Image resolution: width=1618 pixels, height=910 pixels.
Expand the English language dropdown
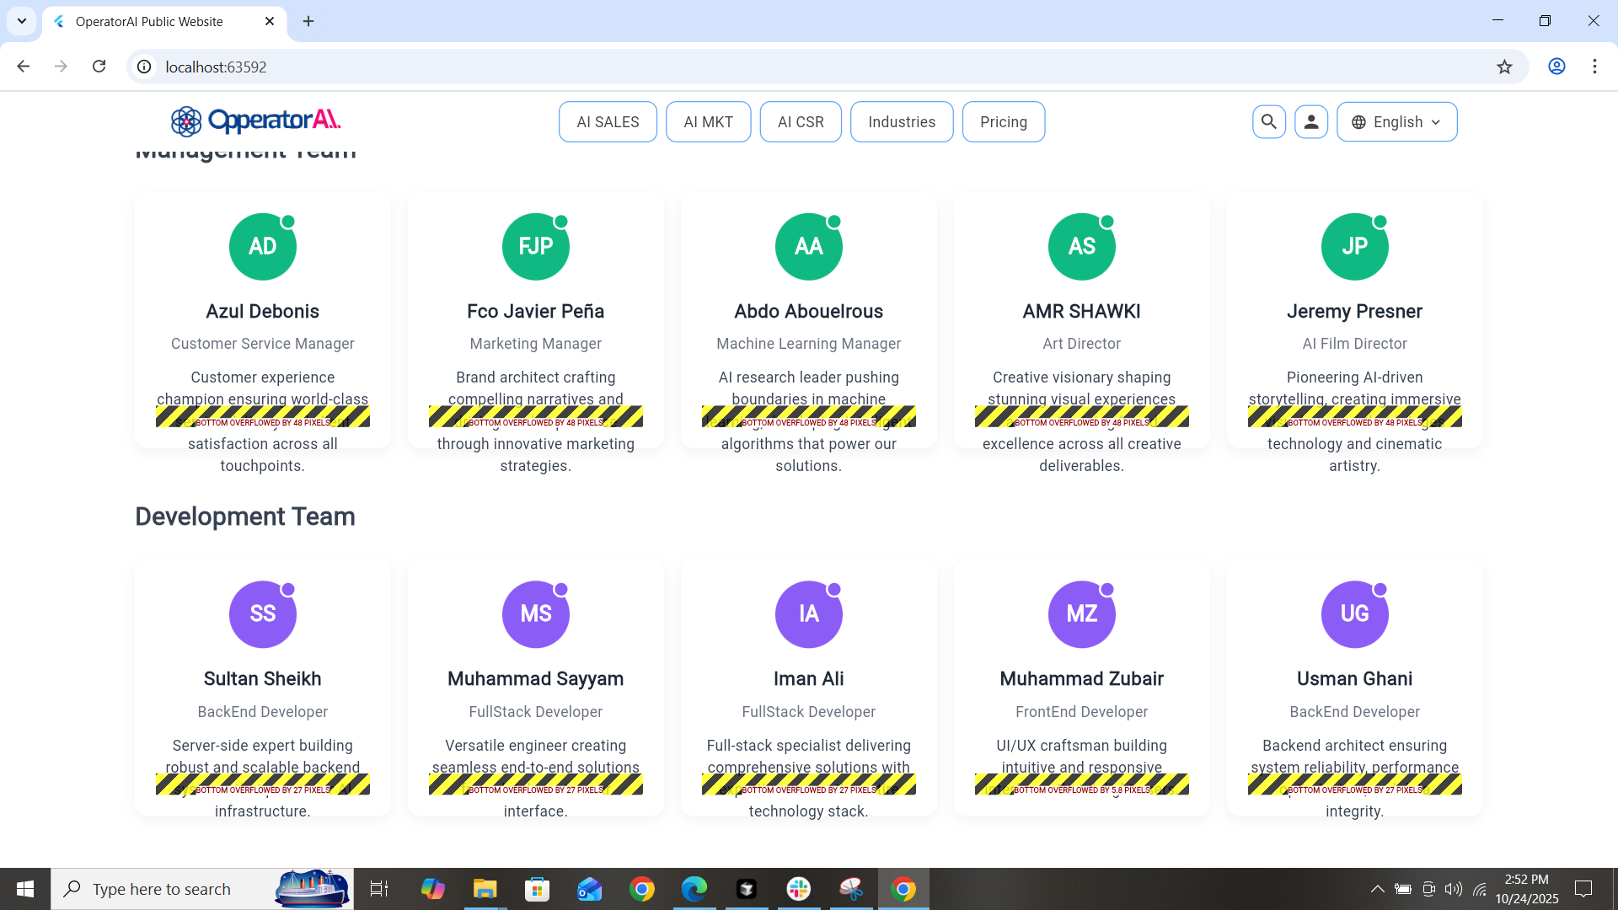click(x=1396, y=122)
